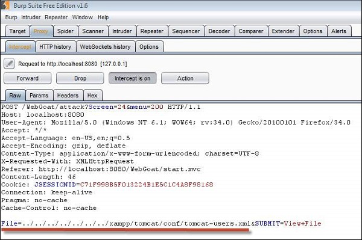The image size is (362, 240).
Task: Open the Help menu
Action: (103, 17)
